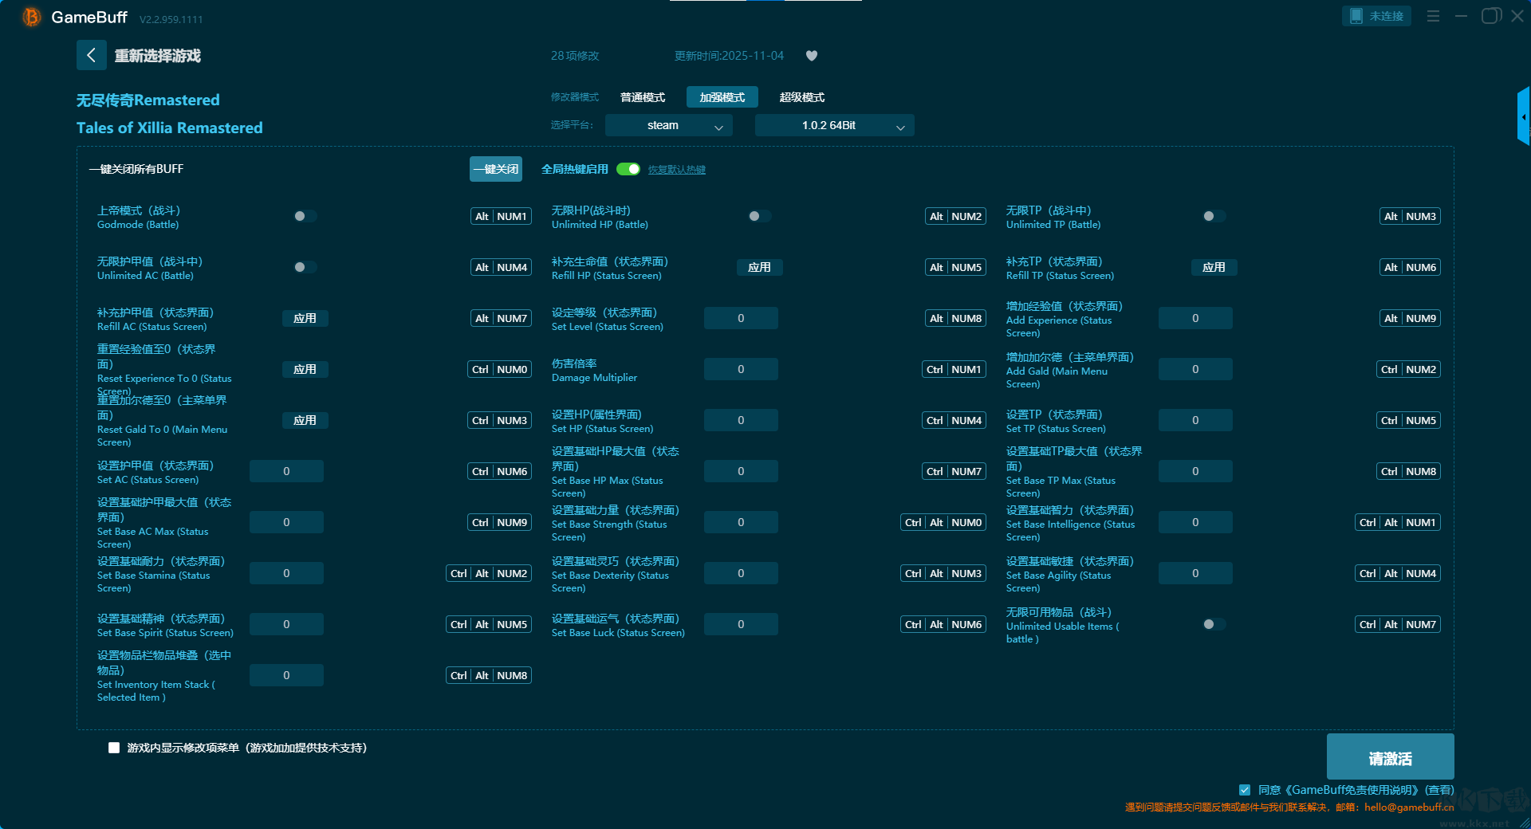The height and width of the screenshot is (829, 1531).
Task: Click the v2.2.959.1111 version text
Action: (x=171, y=19)
